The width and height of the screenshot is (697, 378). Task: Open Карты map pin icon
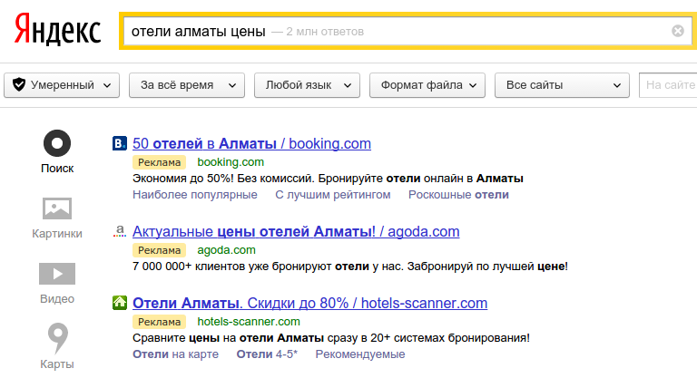click(x=57, y=338)
